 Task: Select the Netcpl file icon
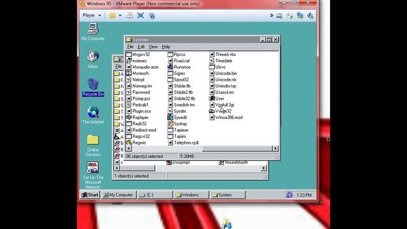[128, 80]
